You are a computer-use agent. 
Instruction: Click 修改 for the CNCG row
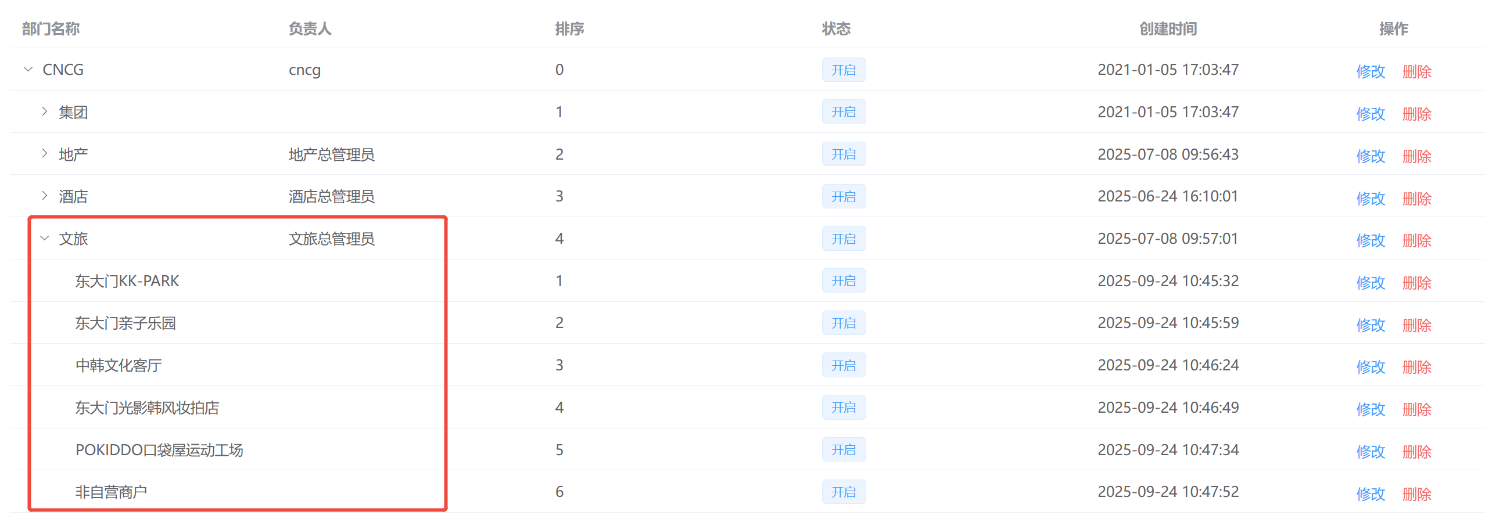coord(1370,71)
